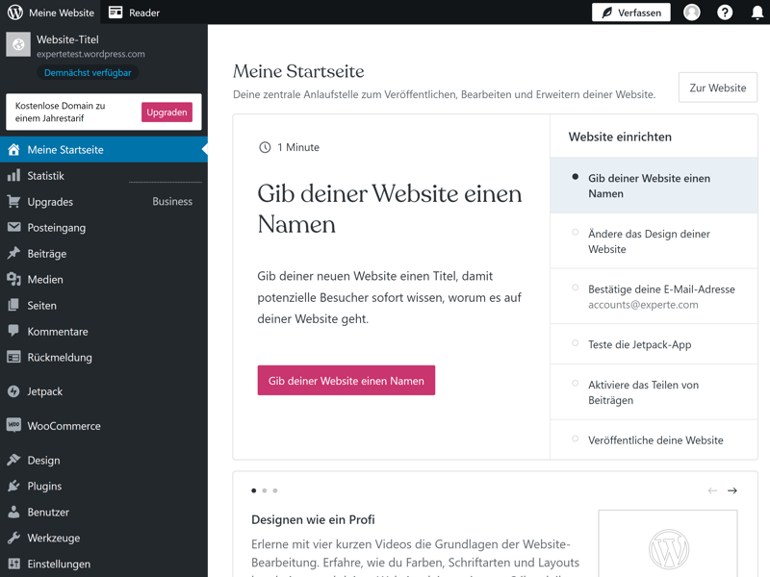Viewport: 770px width, 577px height.
Task: Select task Aktiviere das Teilen von Beiträgen
Action: click(654, 392)
